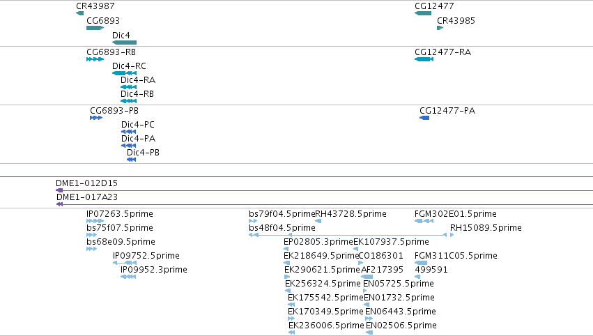Click the CG12477-RA transcript feature
This screenshot has width=593, height=336.
point(424,59)
